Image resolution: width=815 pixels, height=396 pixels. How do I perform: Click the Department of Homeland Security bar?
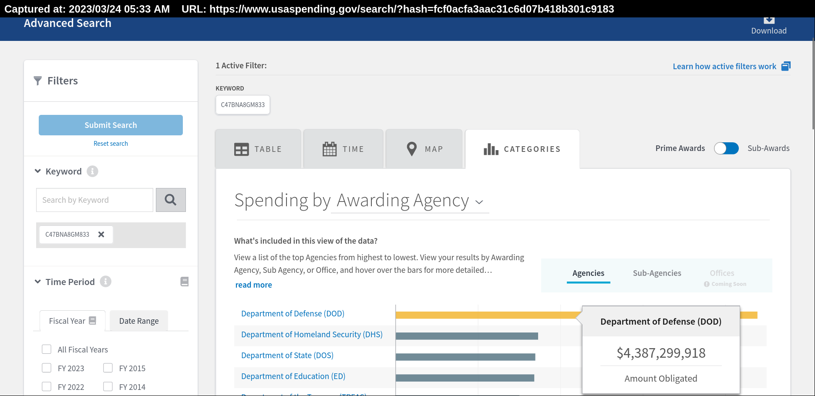[467, 336]
